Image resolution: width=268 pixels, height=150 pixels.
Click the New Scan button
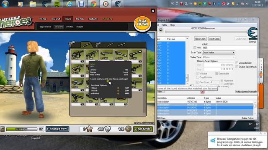pyautogui.click(x=200, y=39)
